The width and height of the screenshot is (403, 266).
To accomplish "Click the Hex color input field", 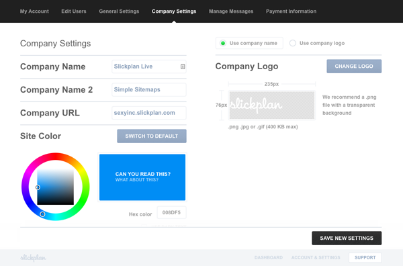I will pos(171,212).
